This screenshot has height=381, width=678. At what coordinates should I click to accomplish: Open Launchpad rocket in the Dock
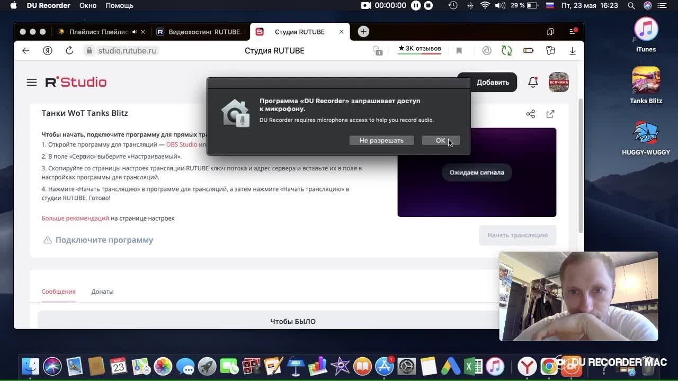(207, 366)
